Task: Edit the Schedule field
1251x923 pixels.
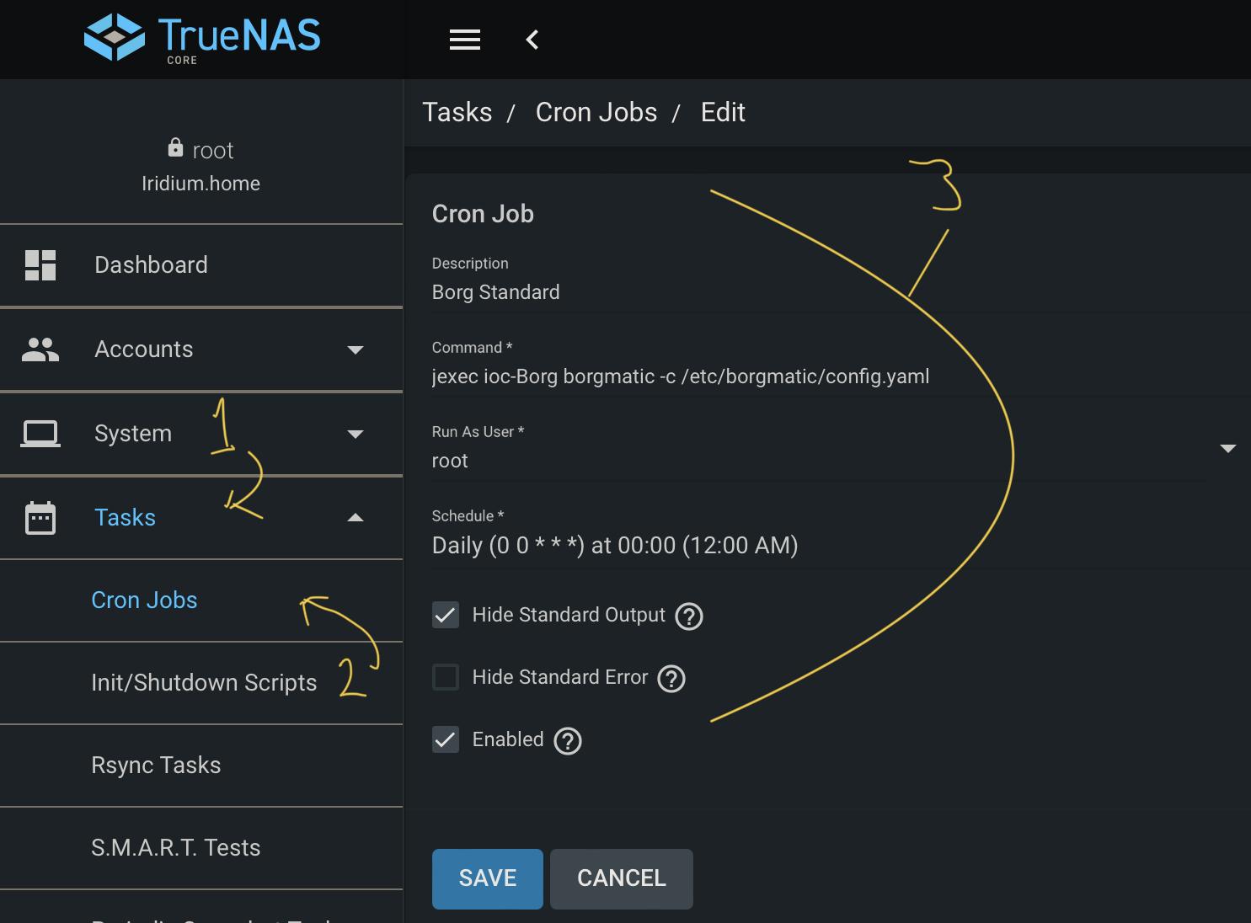Action: click(x=615, y=545)
